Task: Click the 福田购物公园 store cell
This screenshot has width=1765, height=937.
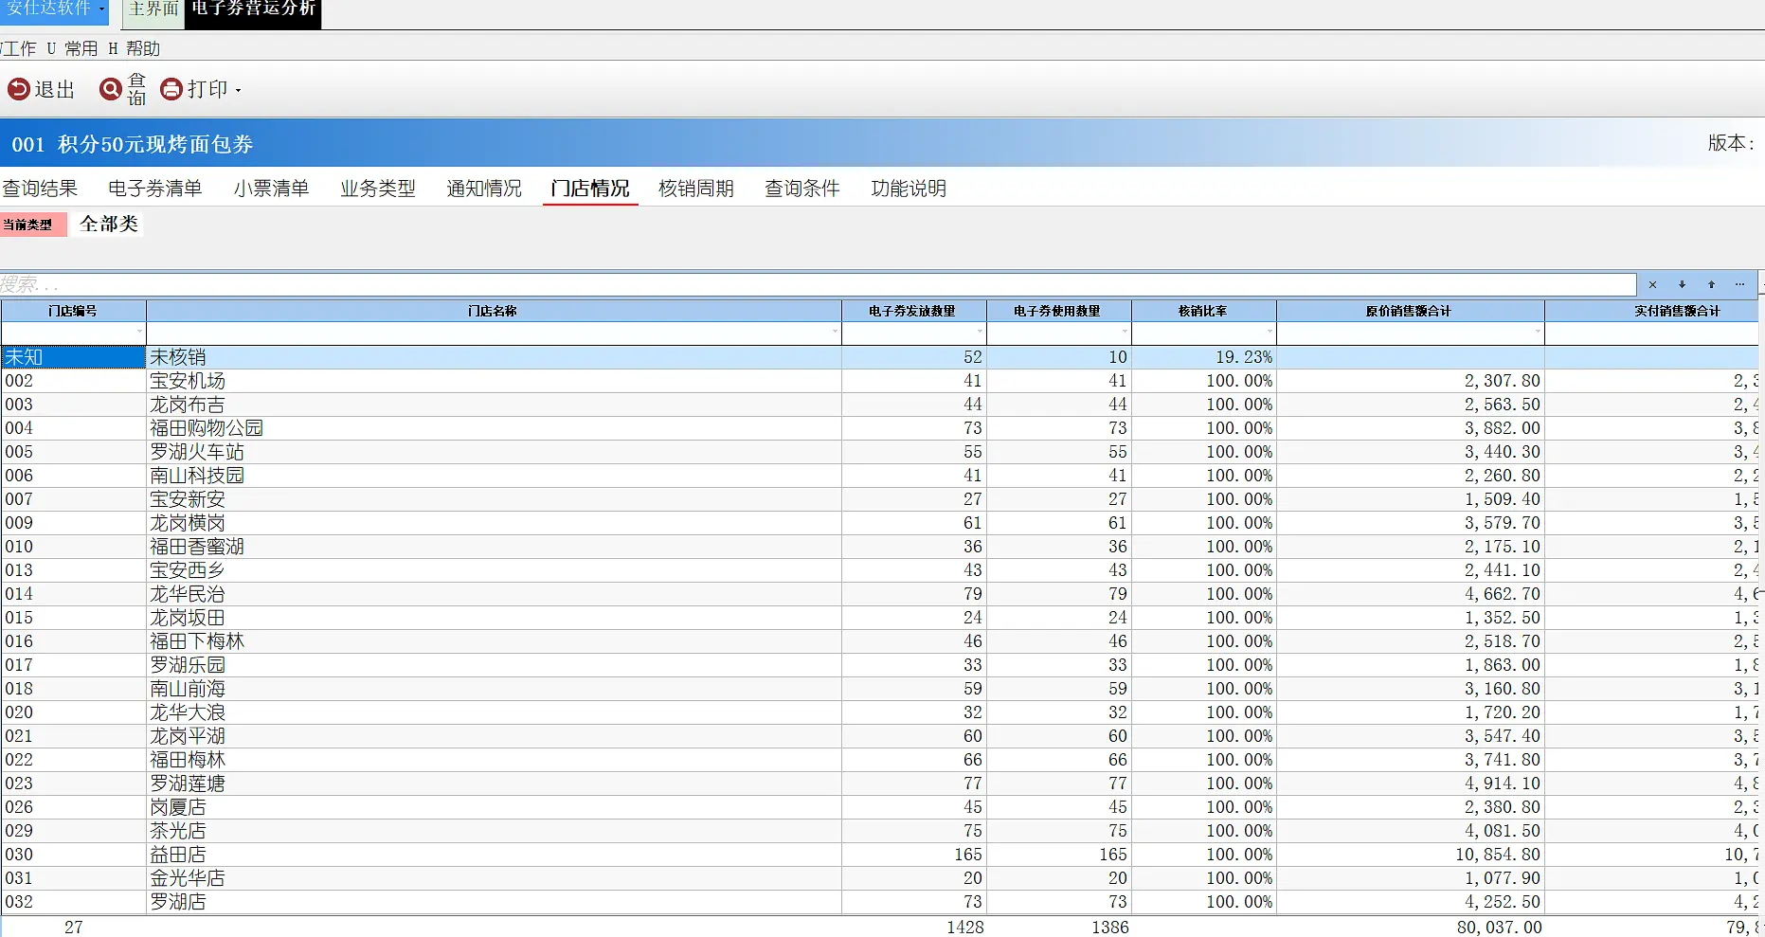Action: (494, 428)
